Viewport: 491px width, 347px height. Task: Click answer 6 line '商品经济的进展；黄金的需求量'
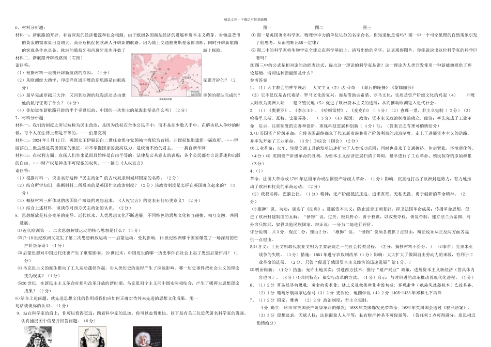pos(362,285)
